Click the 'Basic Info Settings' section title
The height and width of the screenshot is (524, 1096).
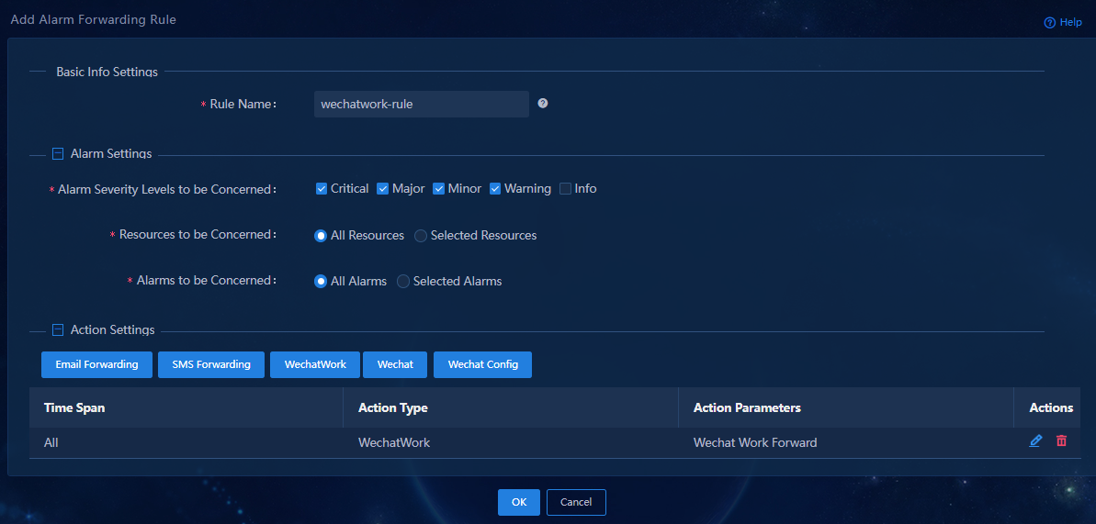point(107,72)
